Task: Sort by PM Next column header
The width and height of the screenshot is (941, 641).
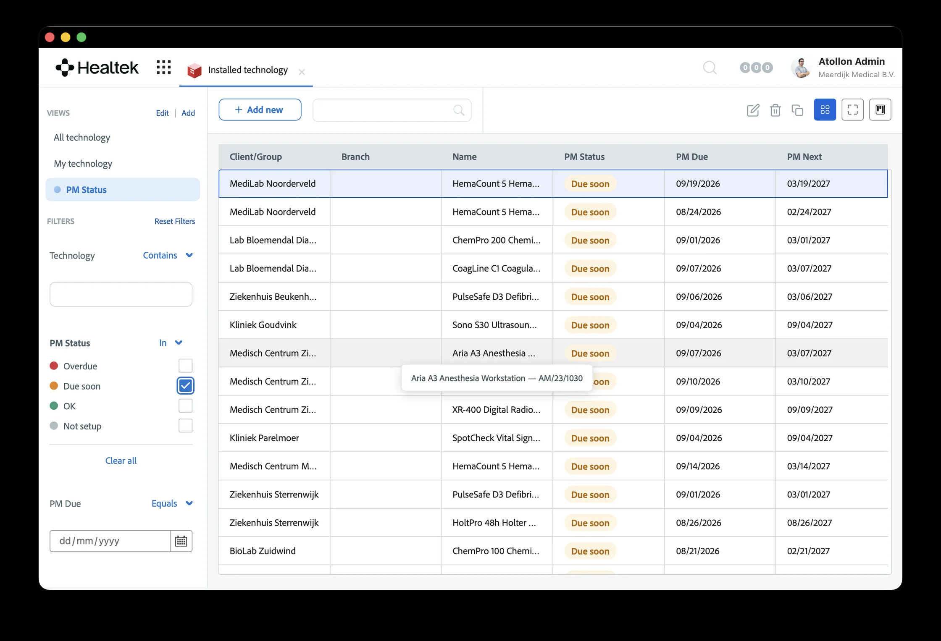Action: (804, 157)
